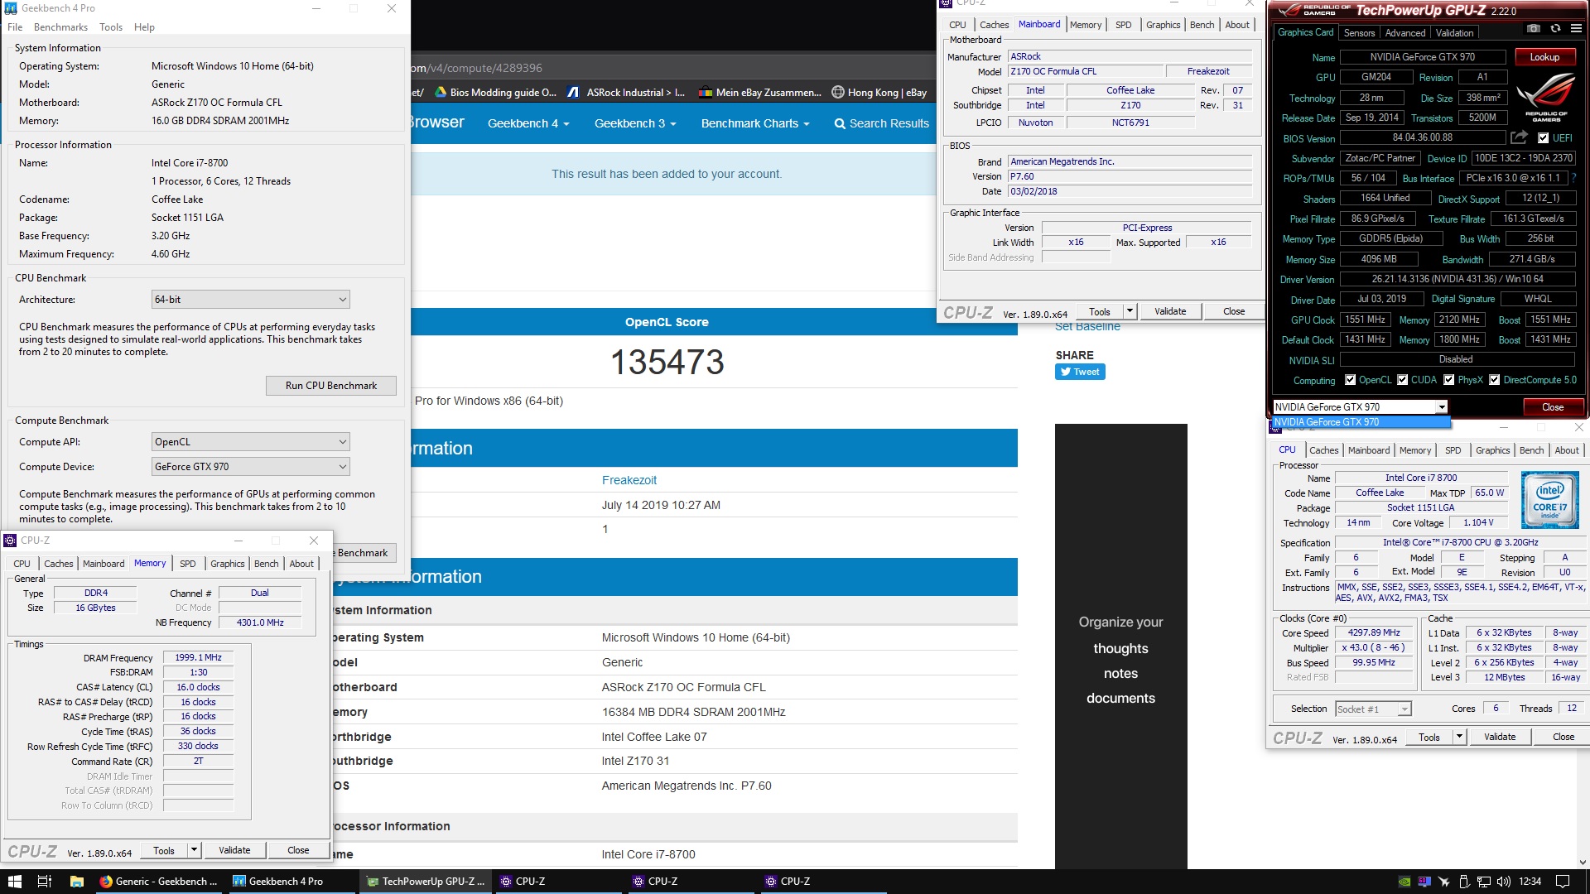Click the Organize your thoughts advertisement
The width and height of the screenshot is (1590, 894).
[1120, 646]
